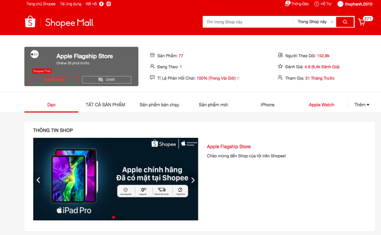Click Hỗ Trợ label
The width and height of the screenshot is (381, 235).
click(326, 4)
